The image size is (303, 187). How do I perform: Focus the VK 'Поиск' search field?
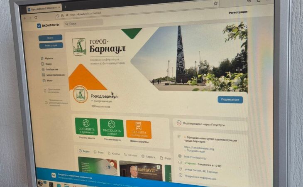click(83, 24)
